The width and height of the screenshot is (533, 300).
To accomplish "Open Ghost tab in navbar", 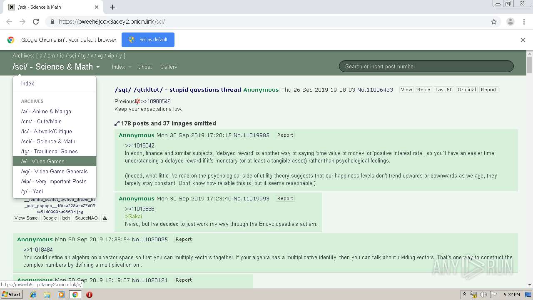I will [144, 67].
